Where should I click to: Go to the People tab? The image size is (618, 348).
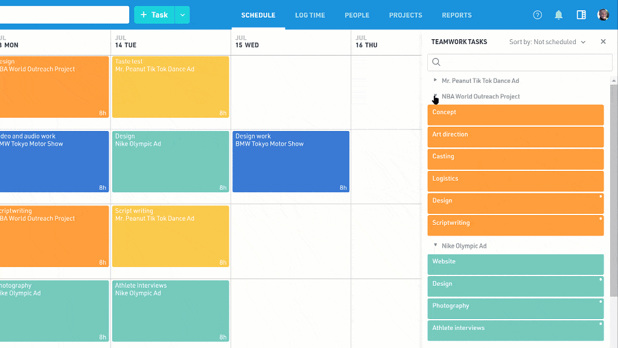pos(357,15)
